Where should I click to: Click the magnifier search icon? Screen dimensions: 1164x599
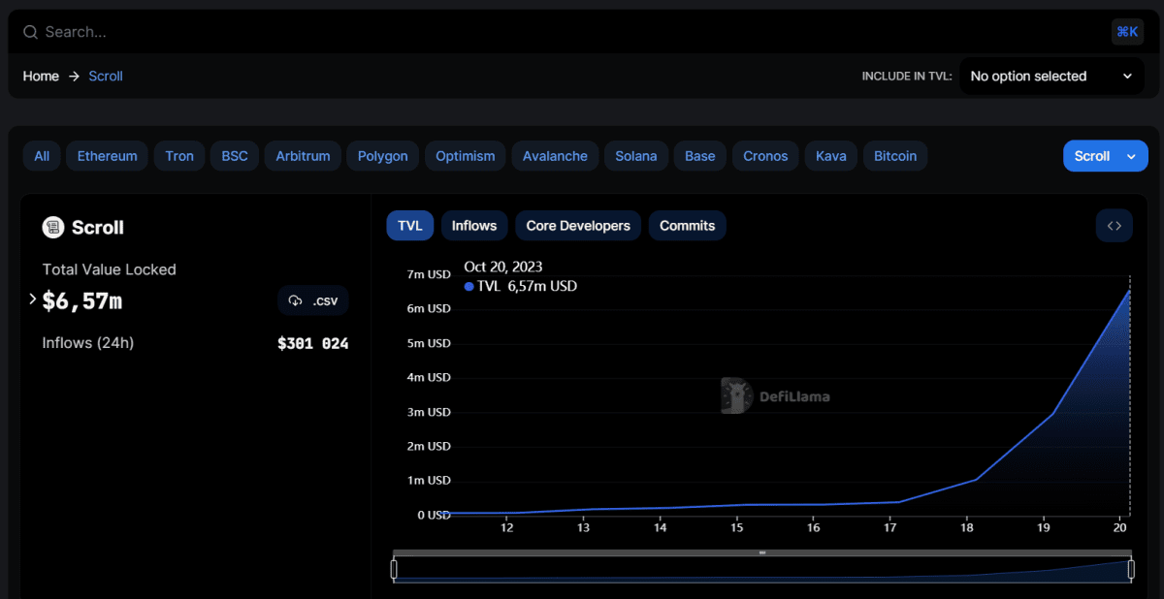30,32
